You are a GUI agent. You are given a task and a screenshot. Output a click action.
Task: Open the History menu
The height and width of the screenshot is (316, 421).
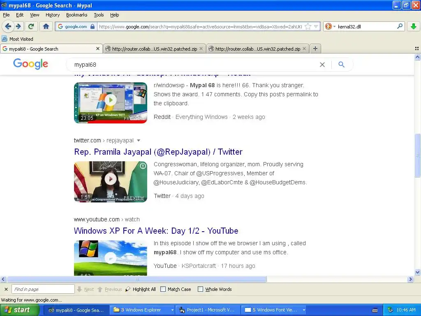click(x=52, y=15)
